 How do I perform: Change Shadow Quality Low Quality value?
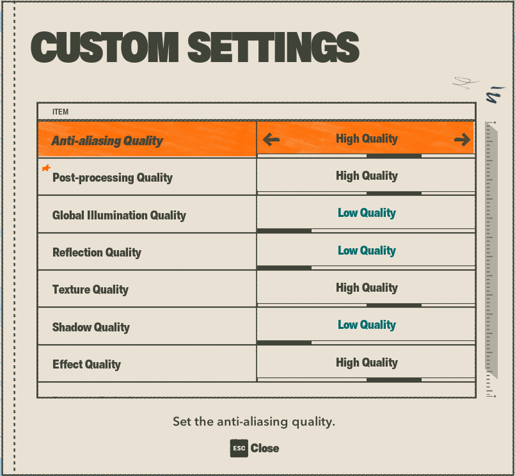pyautogui.click(x=366, y=324)
